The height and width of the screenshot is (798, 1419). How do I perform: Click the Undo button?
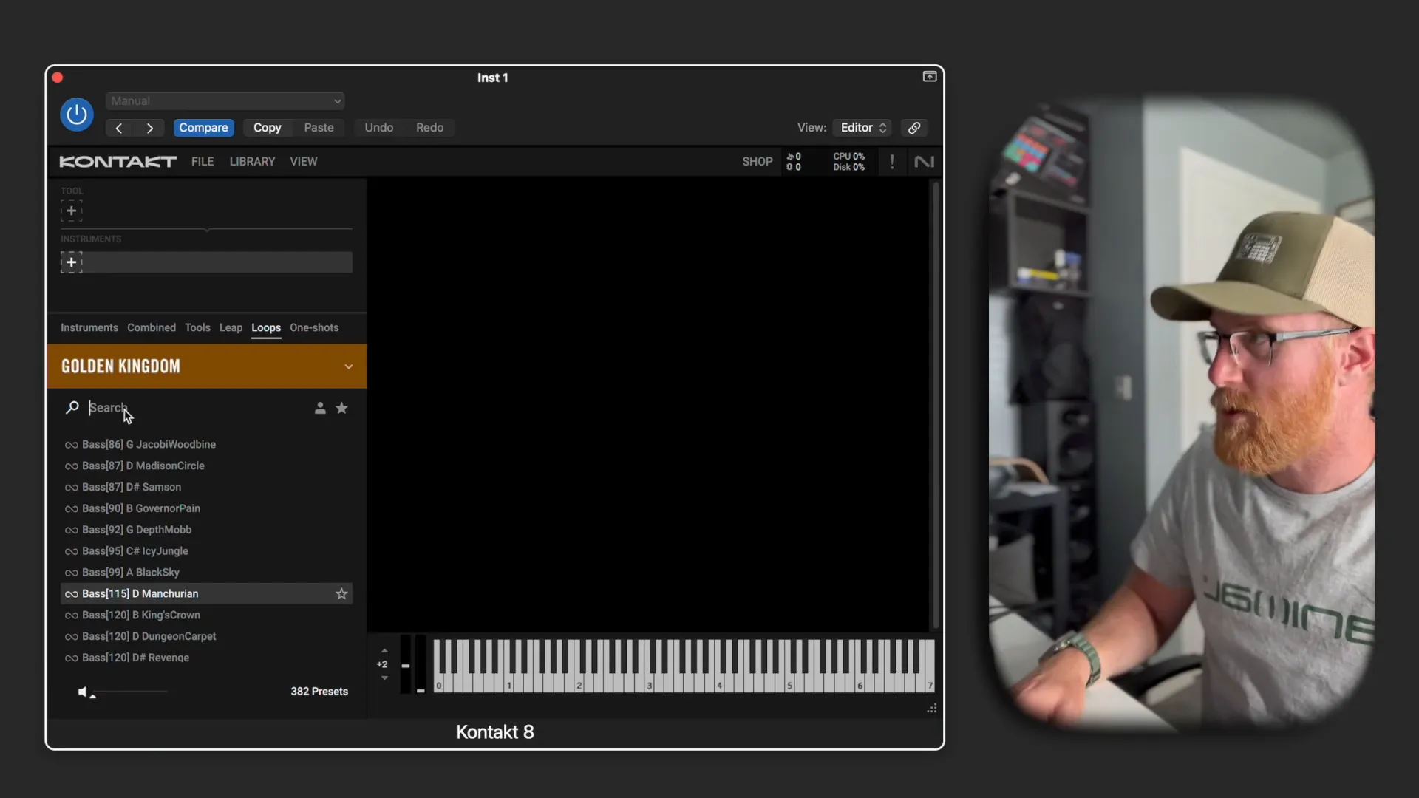click(x=378, y=128)
